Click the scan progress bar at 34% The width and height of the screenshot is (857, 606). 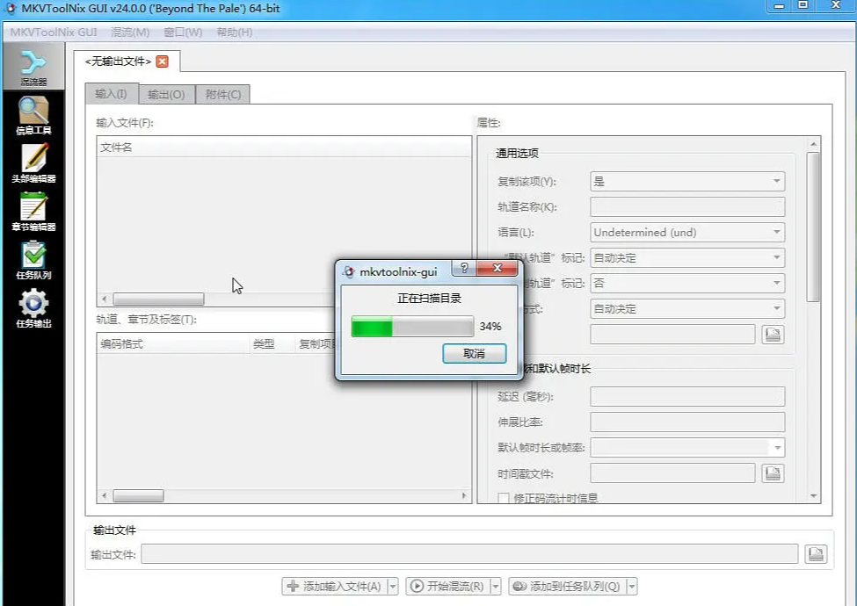412,326
